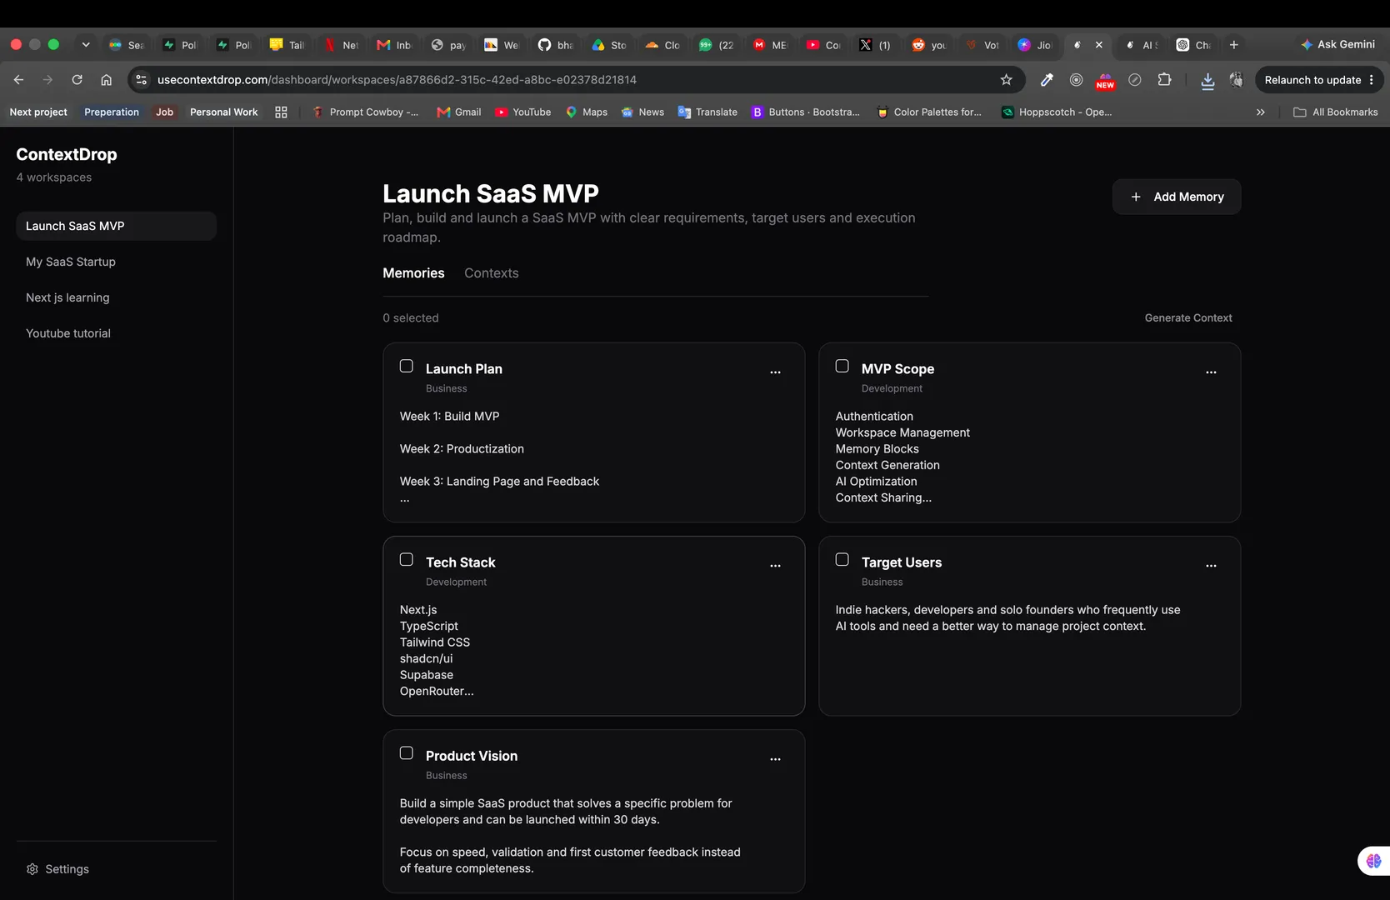Open the Color Palettes bookmark
The image size is (1390, 900).
tap(929, 112)
